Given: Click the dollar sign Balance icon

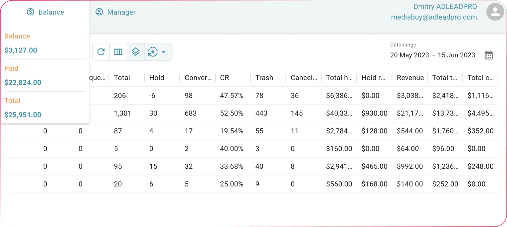Looking at the screenshot, I should tap(31, 12).
